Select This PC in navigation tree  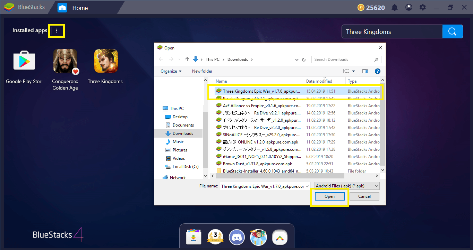point(177,109)
